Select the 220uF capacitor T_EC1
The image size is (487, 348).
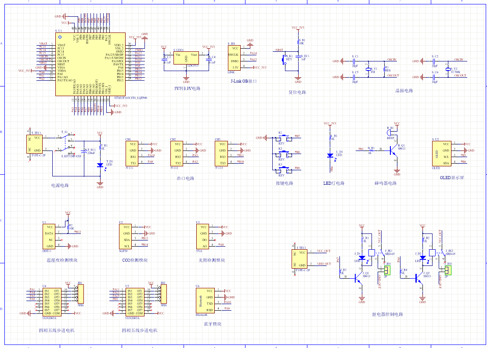pyautogui.click(x=85, y=151)
